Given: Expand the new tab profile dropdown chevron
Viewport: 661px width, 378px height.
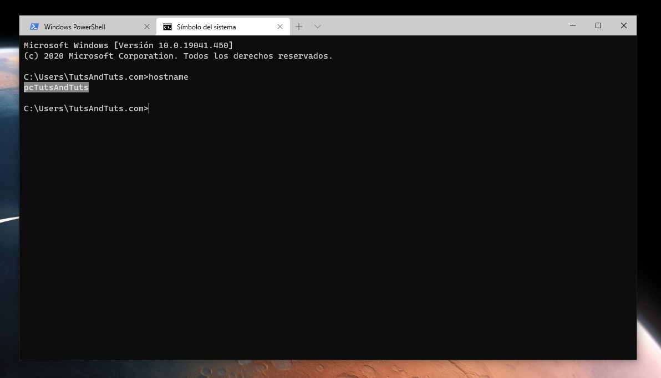Looking at the screenshot, I should (x=318, y=27).
